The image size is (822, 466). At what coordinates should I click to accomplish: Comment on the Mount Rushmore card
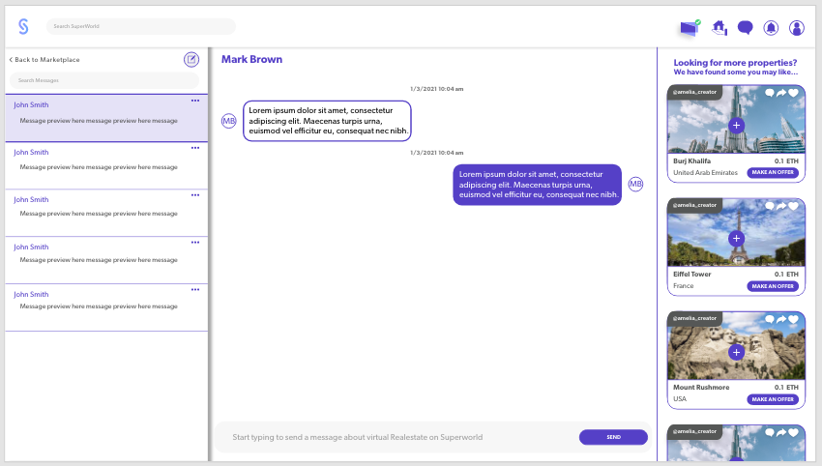click(769, 319)
